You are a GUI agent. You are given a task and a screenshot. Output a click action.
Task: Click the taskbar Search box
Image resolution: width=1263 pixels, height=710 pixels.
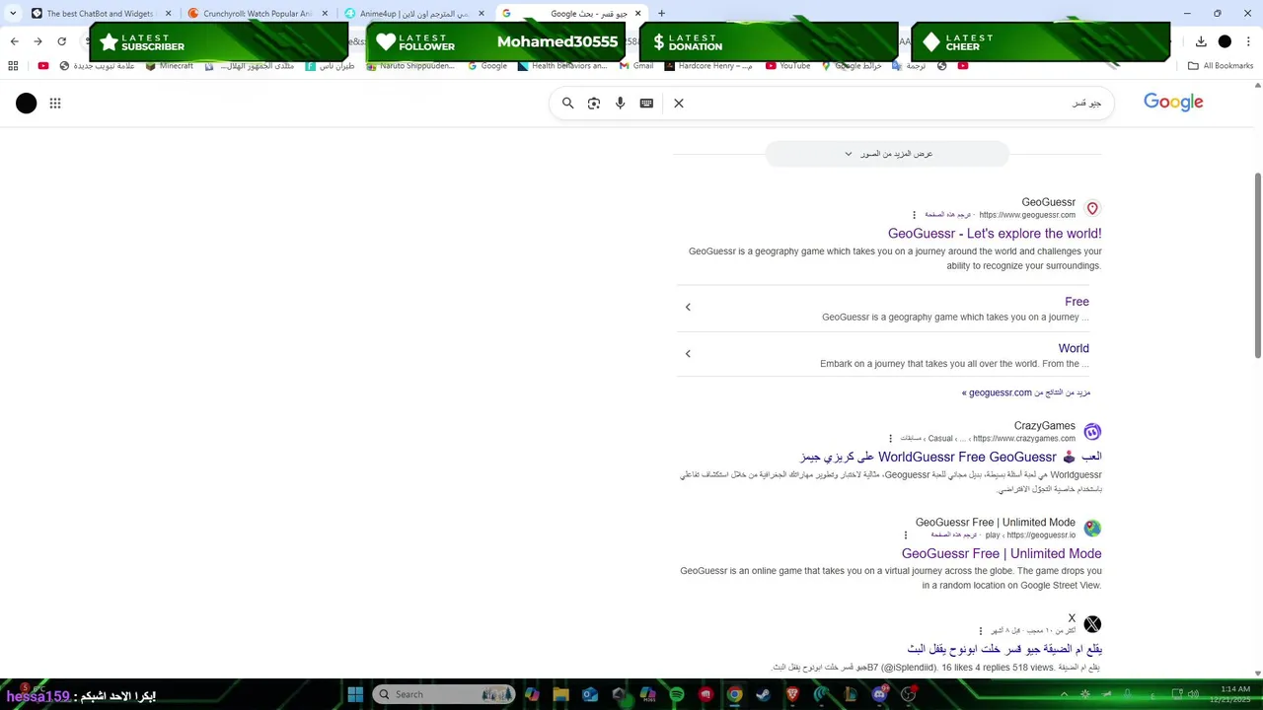pos(444,694)
